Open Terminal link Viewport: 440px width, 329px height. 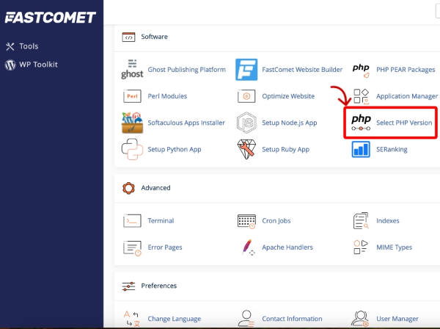tap(161, 221)
